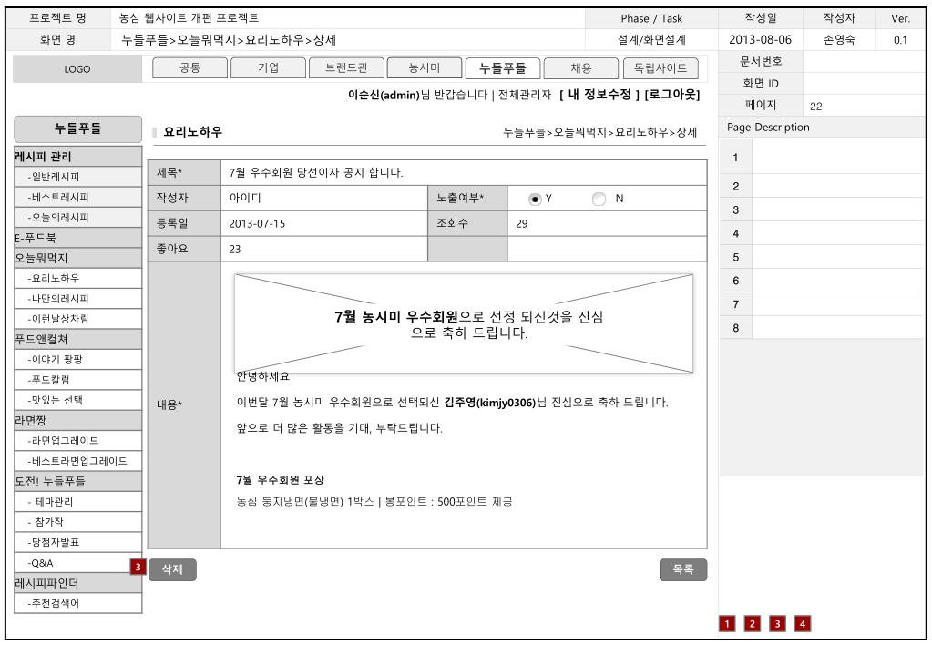Open the 공통 top tab
This screenshot has height=645, width=932.
(189, 68)
